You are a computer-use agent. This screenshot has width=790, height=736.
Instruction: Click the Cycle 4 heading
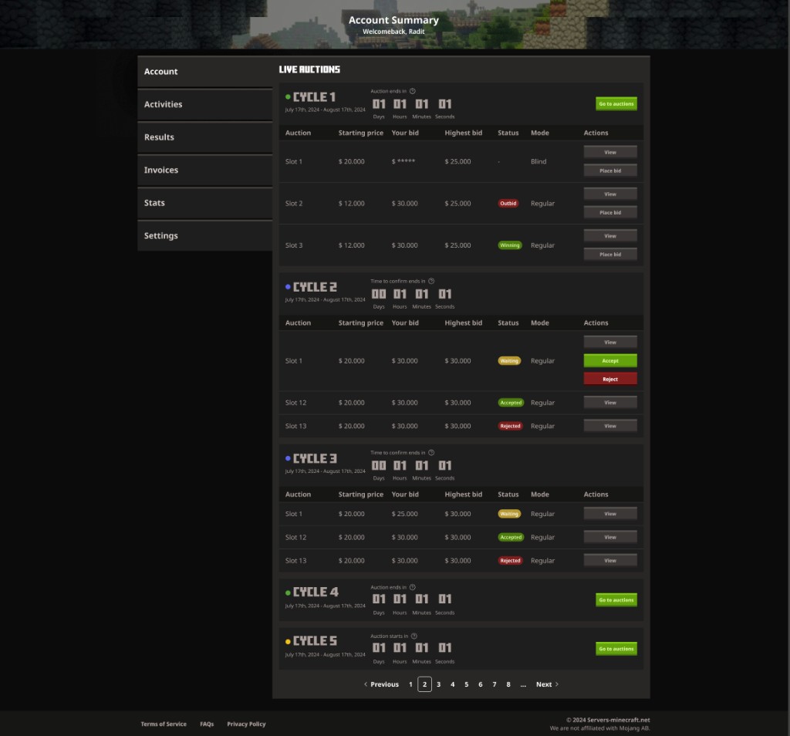tap(316, 592)
